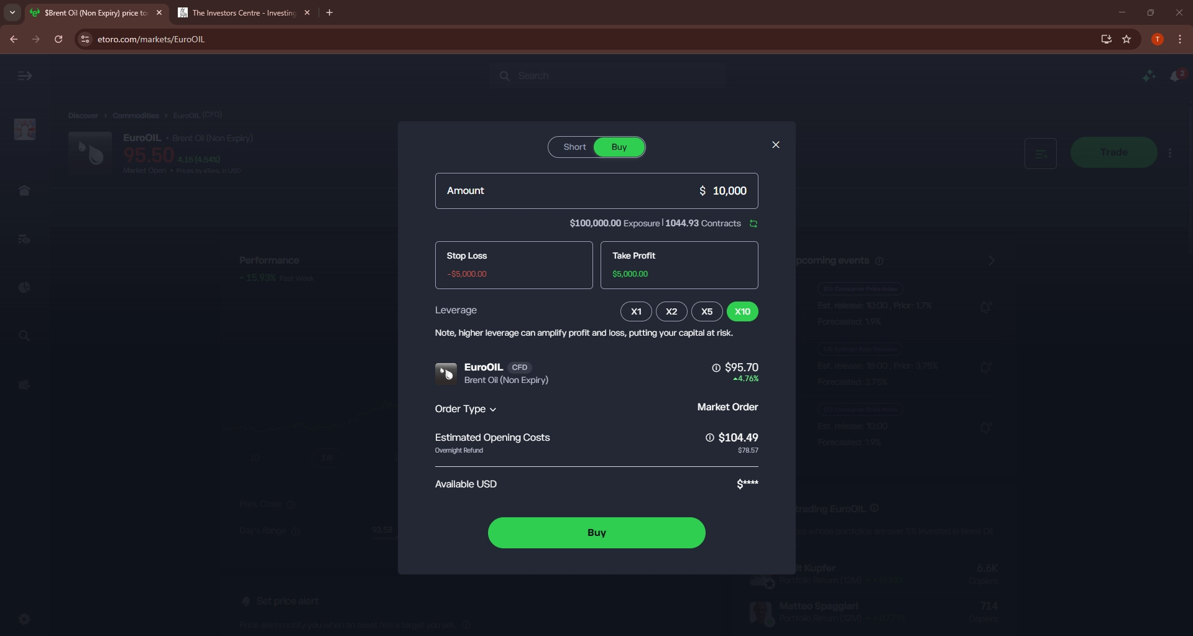The image size is (1193, 636).
Task: Click add-to-watchlist icon beside Trade
Action: [1041, 153]
